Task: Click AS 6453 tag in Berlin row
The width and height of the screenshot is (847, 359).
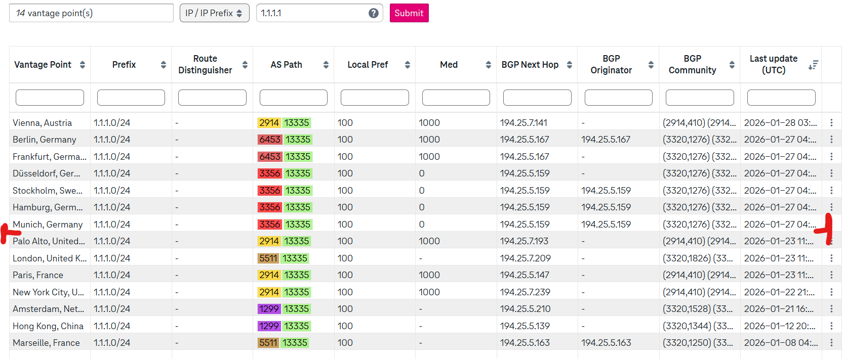Action: [x=270, y=140]
